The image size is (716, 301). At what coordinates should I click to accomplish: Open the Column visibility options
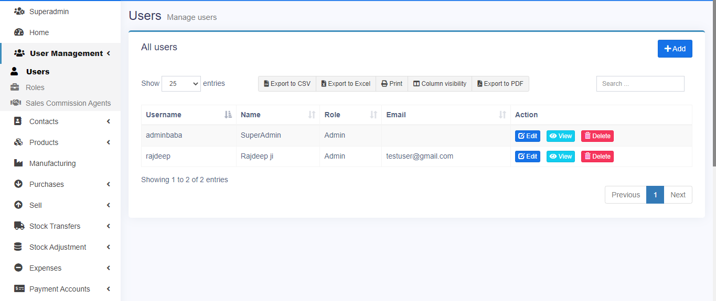(x=440, y=84)
